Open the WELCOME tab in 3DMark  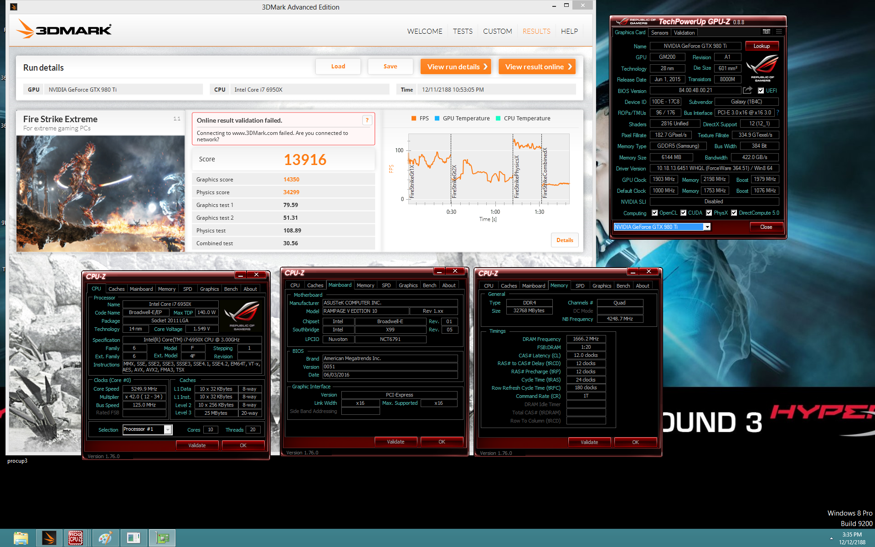pos(425,31)
